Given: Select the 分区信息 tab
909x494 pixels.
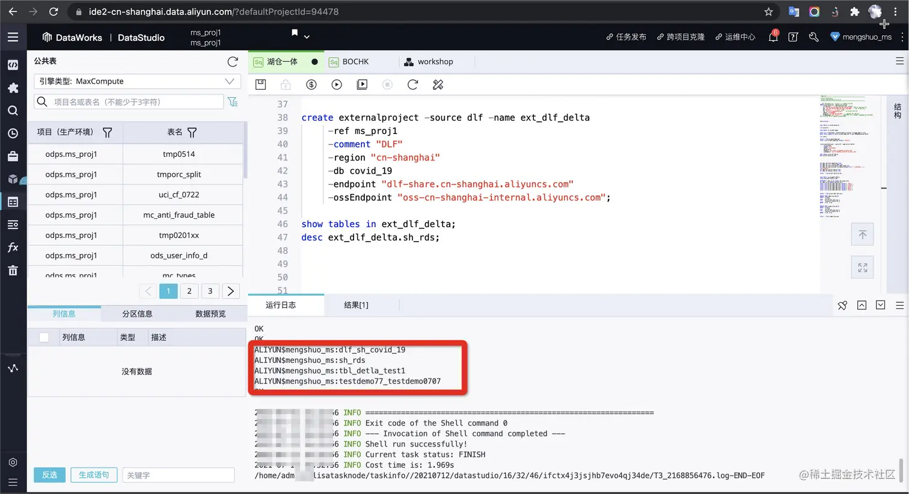Looking at the screenshot, I should click(x=137, y=314).
